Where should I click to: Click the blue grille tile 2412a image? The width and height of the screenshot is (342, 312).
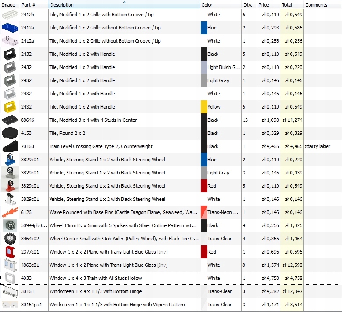[10, 28]
